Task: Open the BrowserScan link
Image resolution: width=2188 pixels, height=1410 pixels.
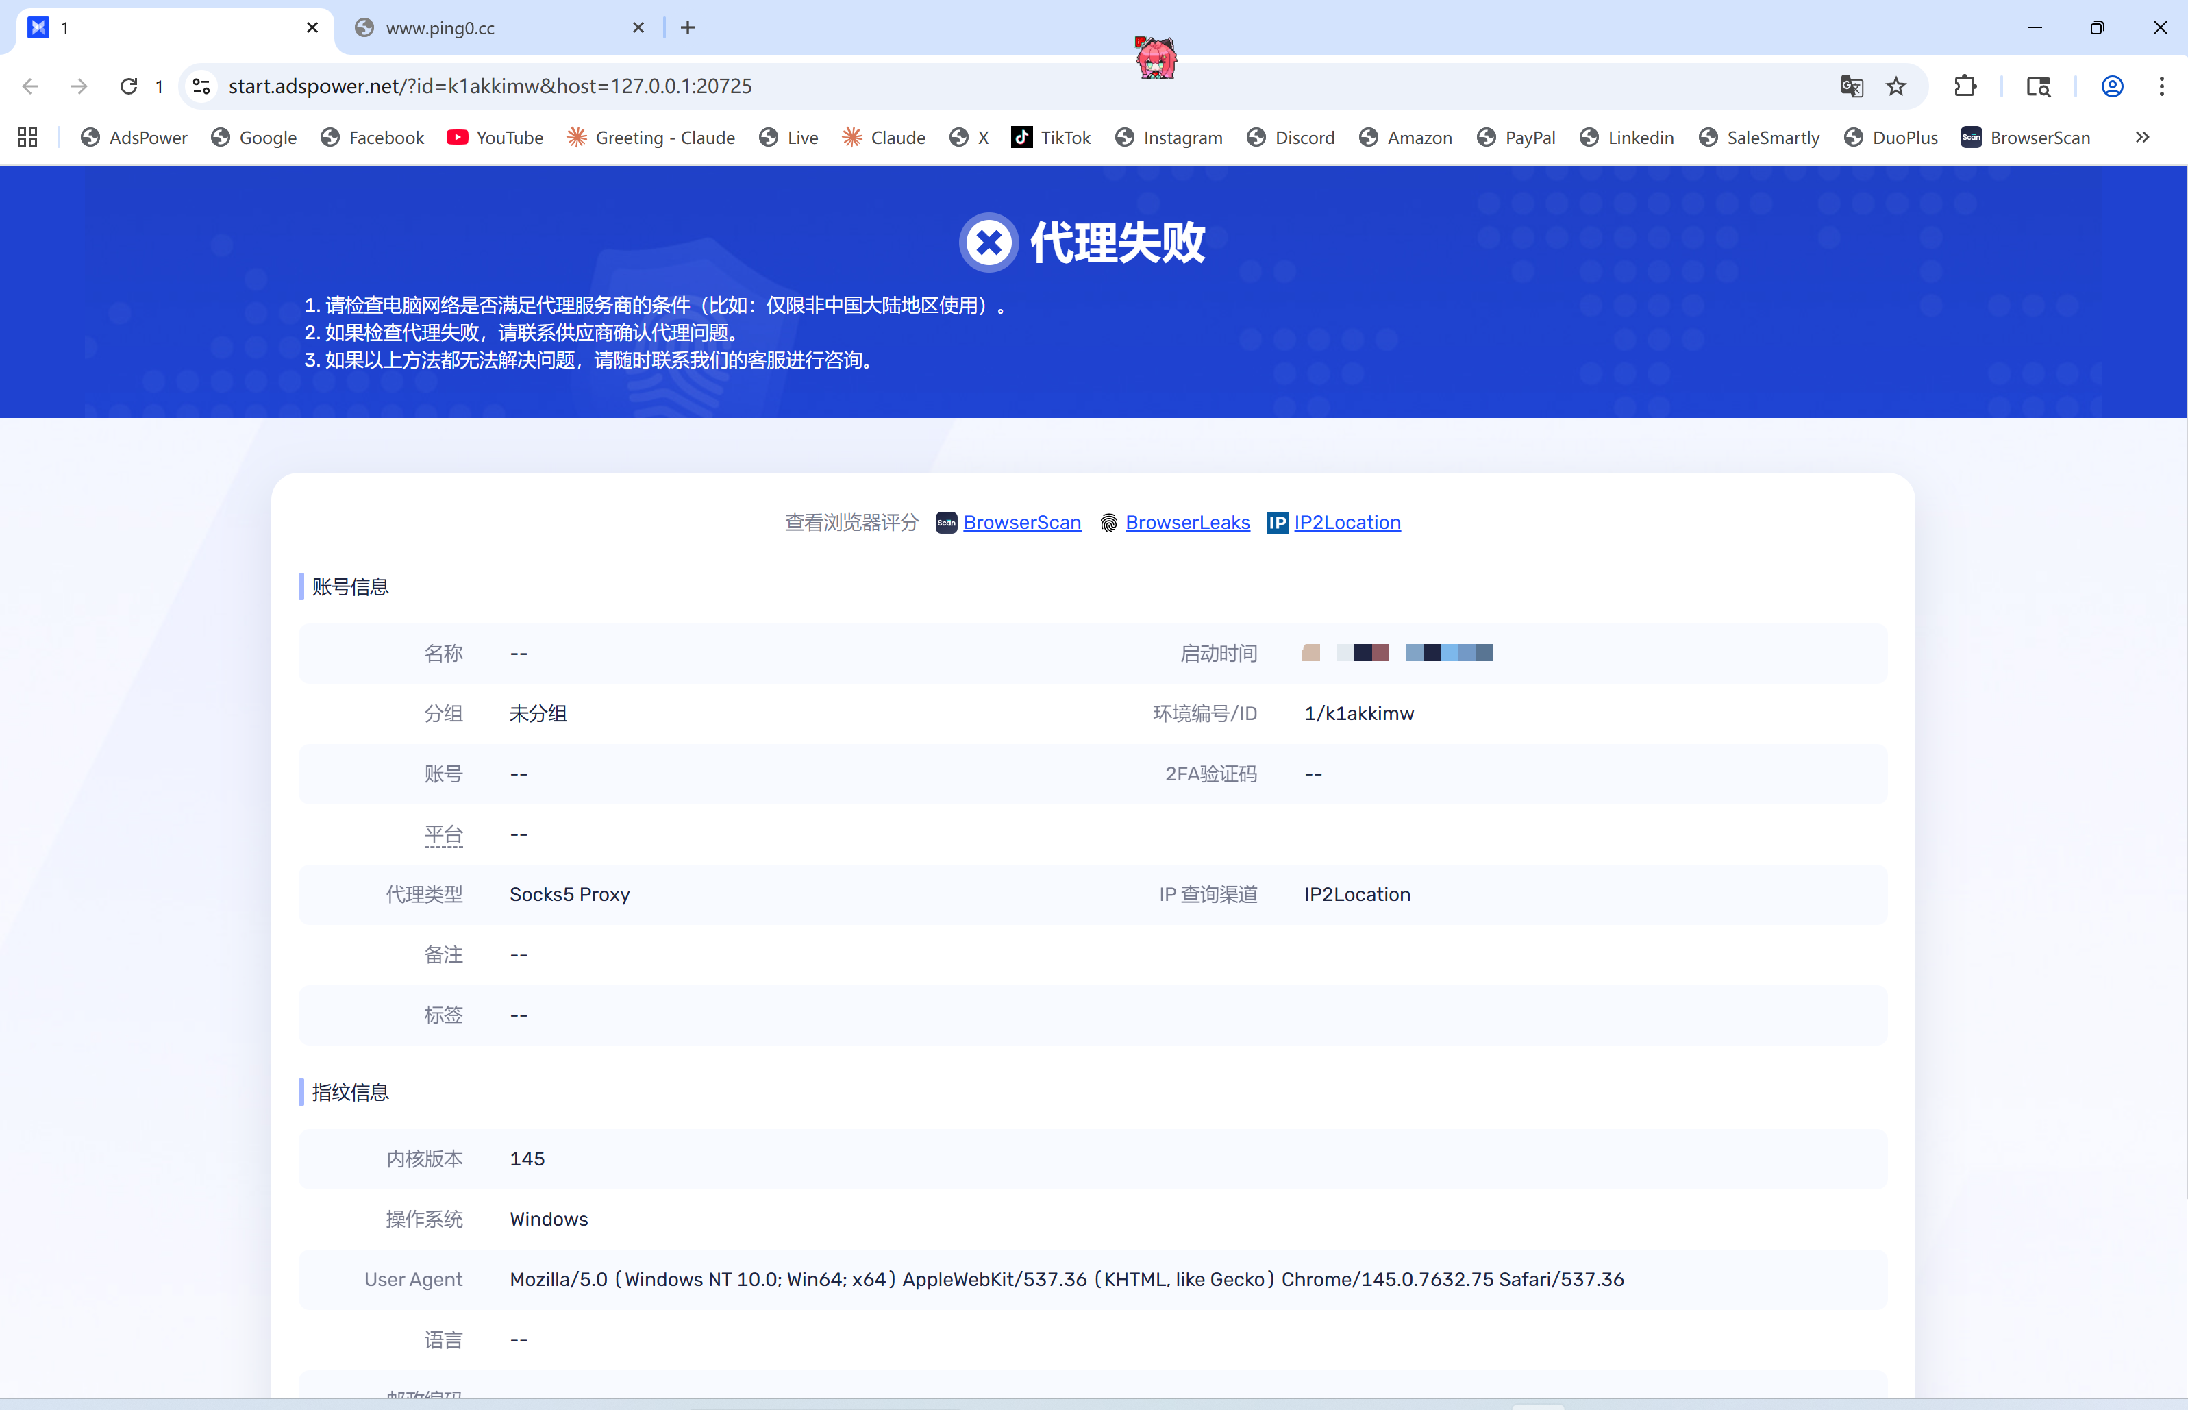Action: click(1021, 522)
